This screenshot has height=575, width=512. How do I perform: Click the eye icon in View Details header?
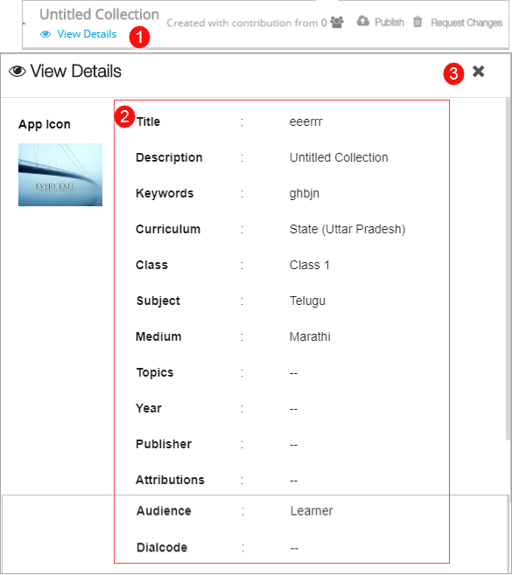[x=18, y=72]
